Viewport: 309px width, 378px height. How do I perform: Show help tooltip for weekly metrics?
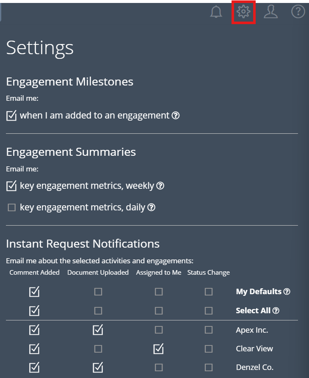click(160, 185)
